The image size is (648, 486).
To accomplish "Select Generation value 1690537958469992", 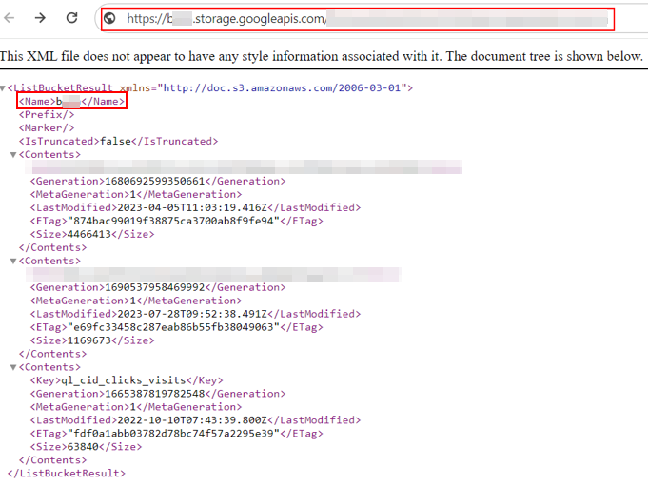I will tap(157, 287).
